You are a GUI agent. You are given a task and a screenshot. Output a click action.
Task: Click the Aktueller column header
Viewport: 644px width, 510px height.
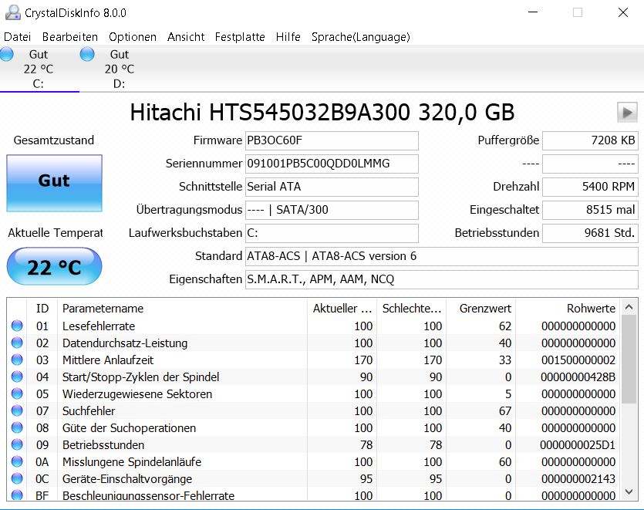(342, 308)
